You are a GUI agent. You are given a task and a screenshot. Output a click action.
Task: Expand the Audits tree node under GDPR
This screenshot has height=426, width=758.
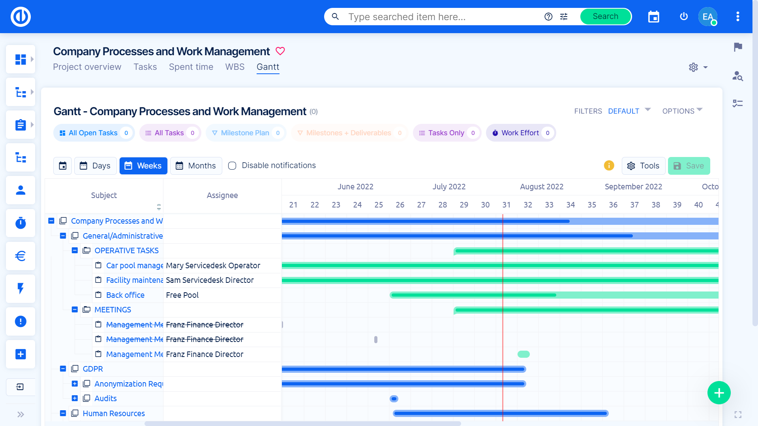75,398
